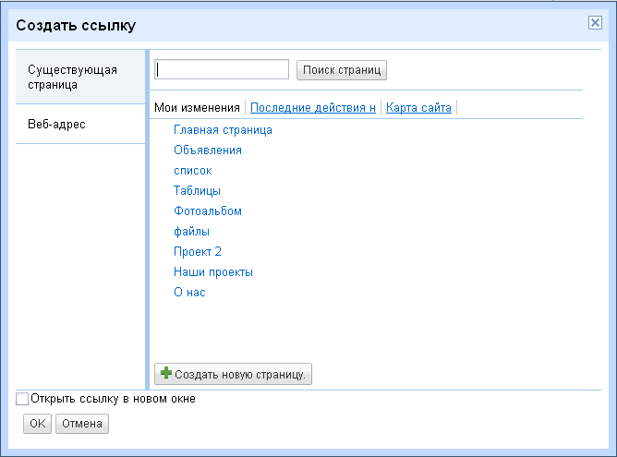Screen dimensions: 617x457
Task: Select the Главная страница page link
Action: click(223, 130)
